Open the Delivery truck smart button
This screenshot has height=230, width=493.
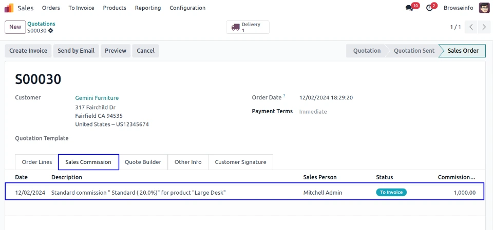248,27
